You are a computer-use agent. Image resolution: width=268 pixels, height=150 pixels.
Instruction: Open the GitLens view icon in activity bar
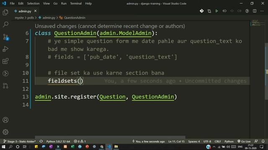(x=5, y=73)
